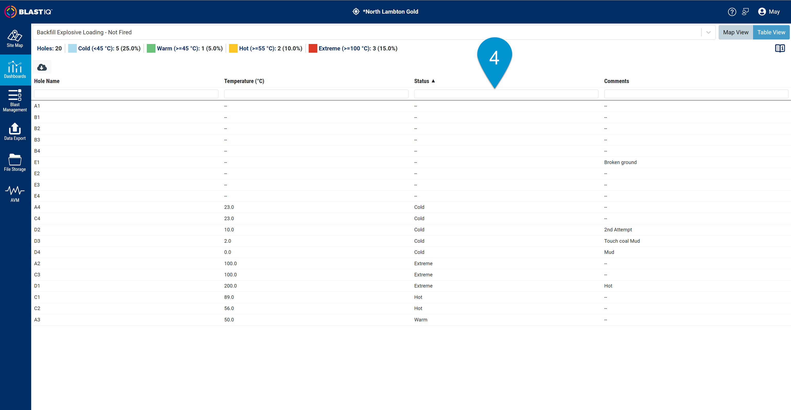Viewport: 791px width, 410px height.
Task: Focus the Status filter field
Action: pyautogui.click(x=506, y=94)
